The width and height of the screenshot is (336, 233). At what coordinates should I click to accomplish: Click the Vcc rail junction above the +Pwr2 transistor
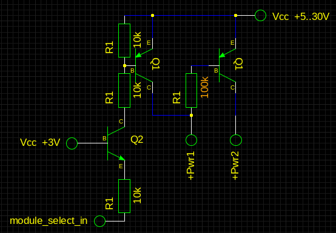(236, 15)
